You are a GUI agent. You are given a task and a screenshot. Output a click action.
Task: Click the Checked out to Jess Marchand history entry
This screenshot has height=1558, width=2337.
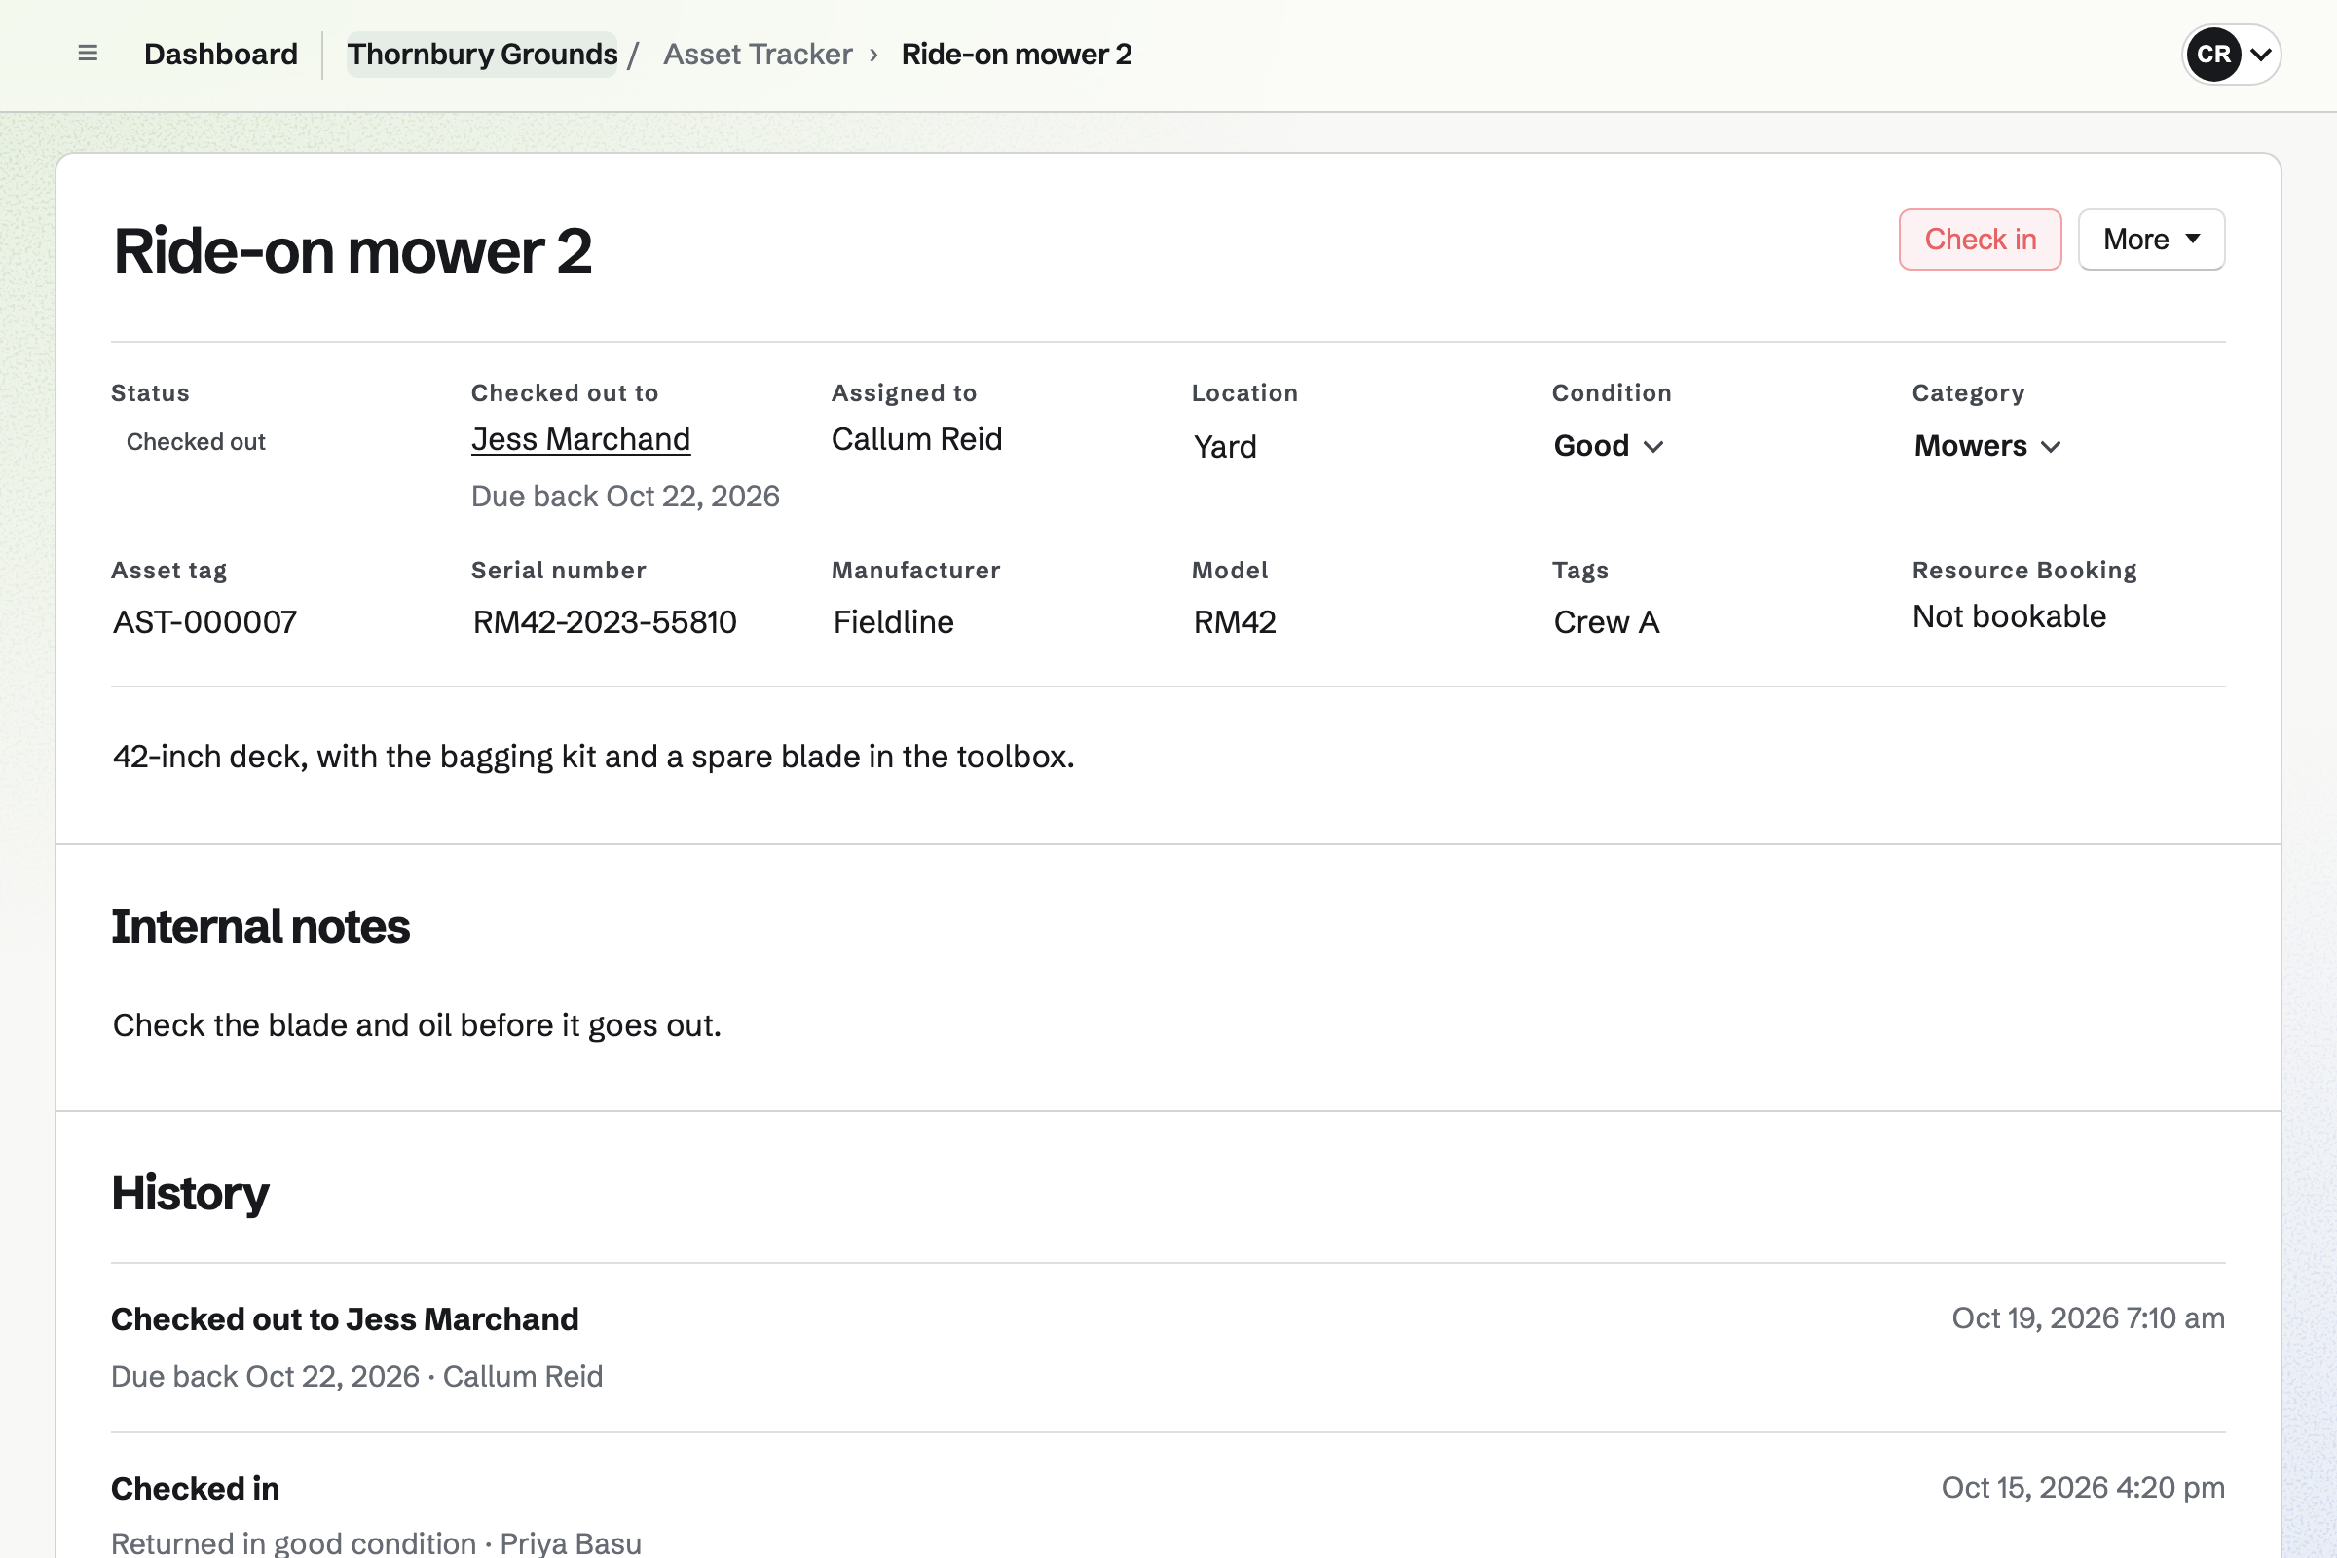tap(345, 1319)
